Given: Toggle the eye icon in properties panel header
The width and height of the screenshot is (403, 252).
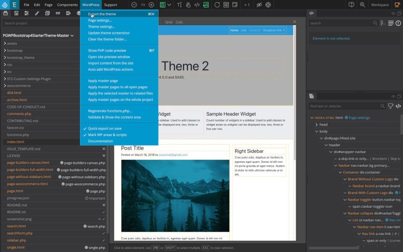Looking at the screenshot, I should pyautogui.click(x=393, y=14).
